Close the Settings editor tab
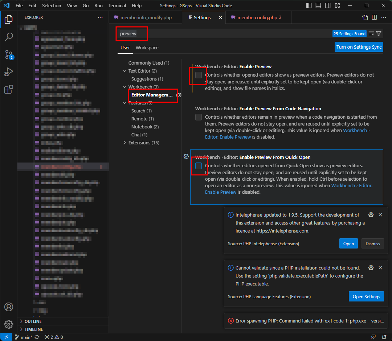The width and height of the screenshot is (392, 341). click(x=220, y=17)
